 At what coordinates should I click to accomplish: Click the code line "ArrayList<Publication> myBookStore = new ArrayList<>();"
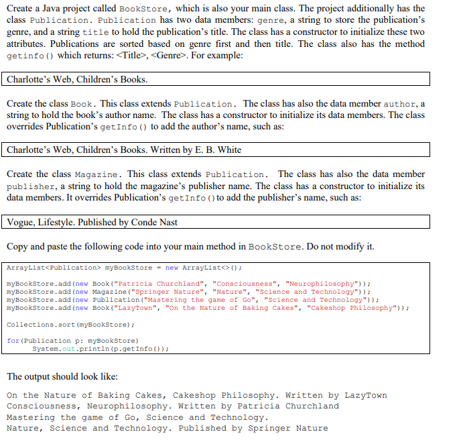(124, 268)
